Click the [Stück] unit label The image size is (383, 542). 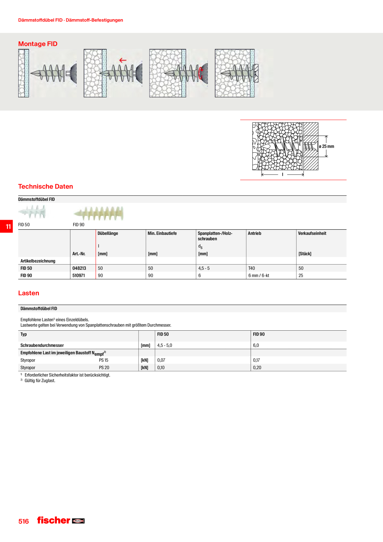(305, 254)
